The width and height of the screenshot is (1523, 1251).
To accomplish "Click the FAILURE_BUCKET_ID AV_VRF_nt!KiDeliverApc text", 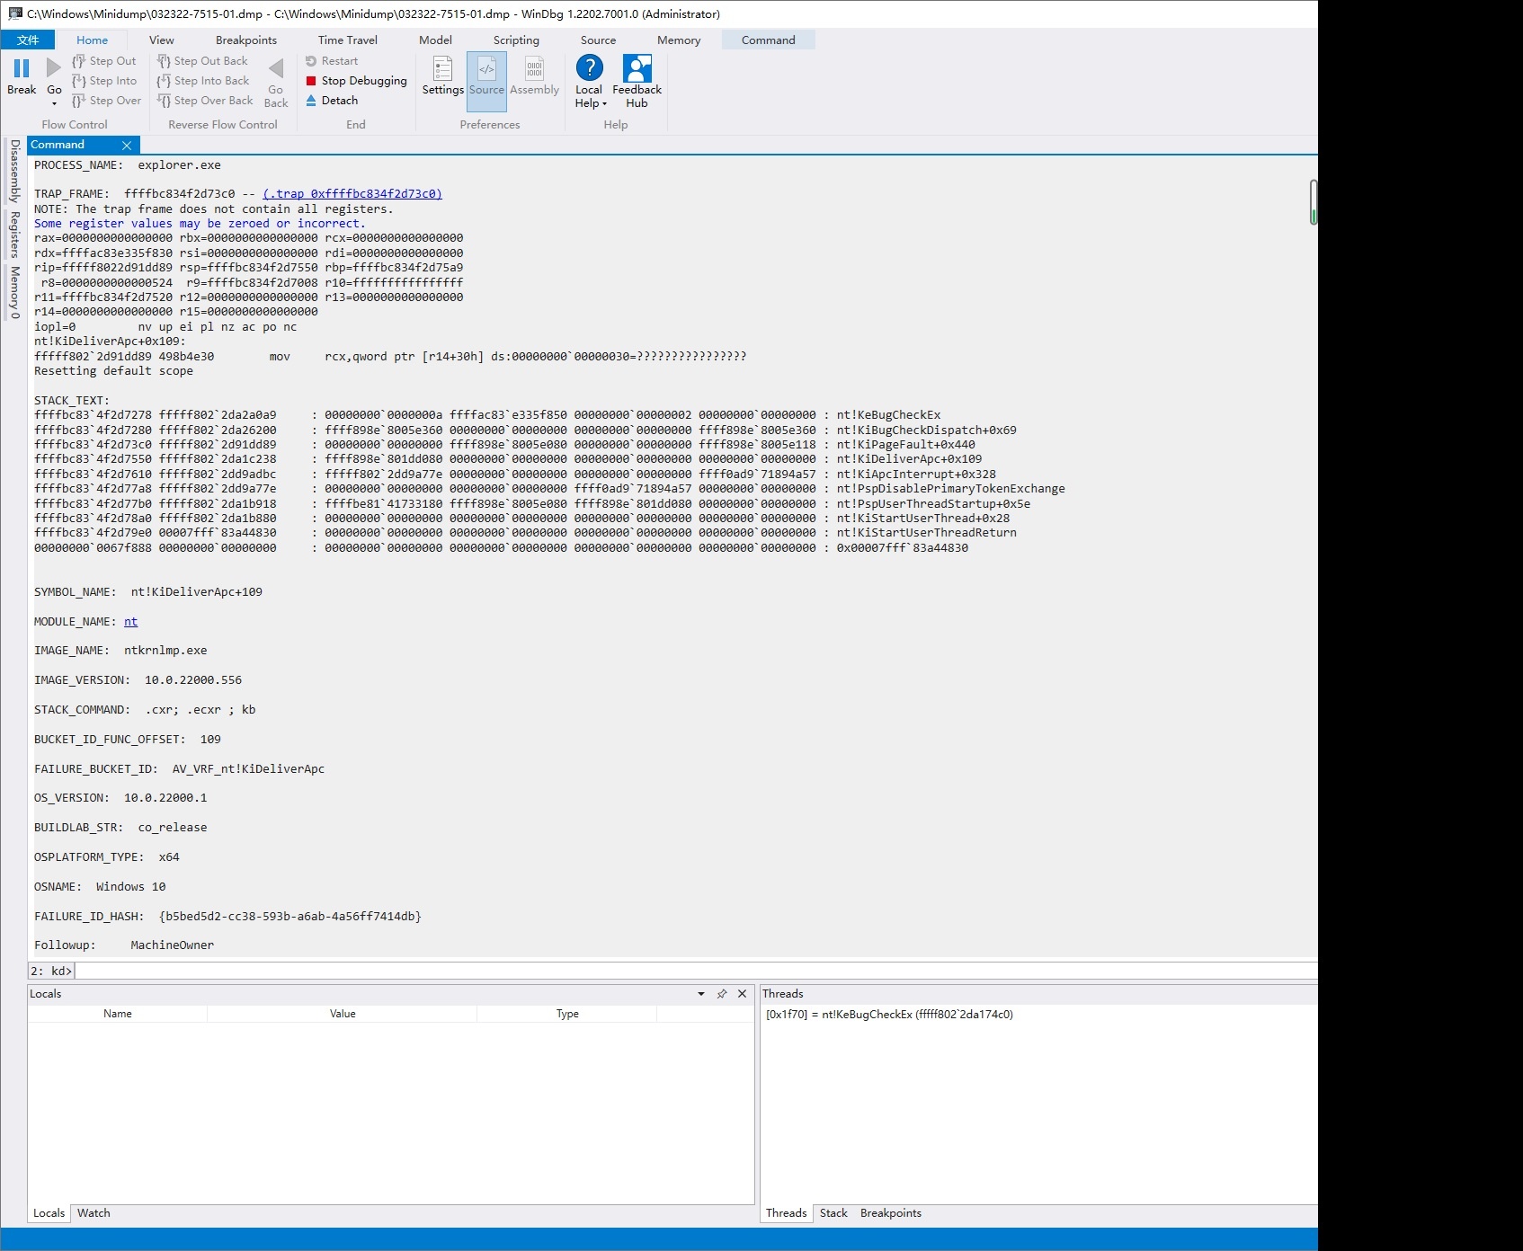I will coord(179,769).
